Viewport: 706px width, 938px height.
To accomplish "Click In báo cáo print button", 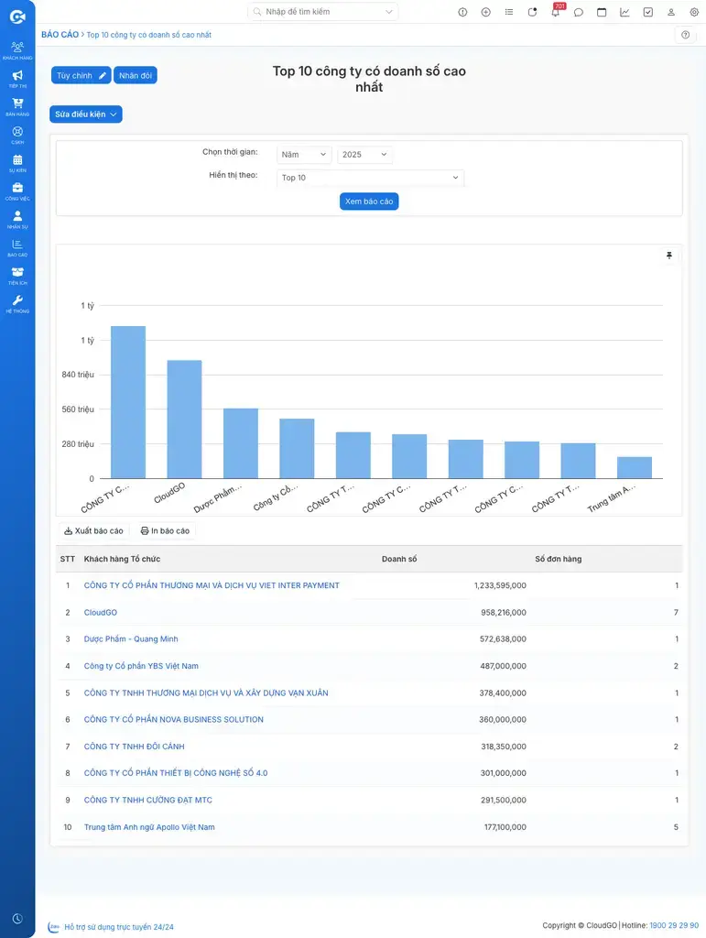I will [x=165, y=530].
